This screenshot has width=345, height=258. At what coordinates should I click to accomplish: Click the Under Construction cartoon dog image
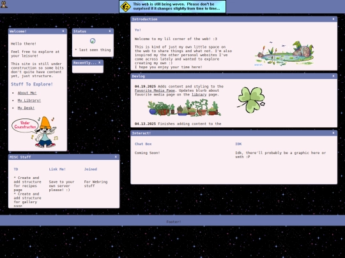[34, 132]
